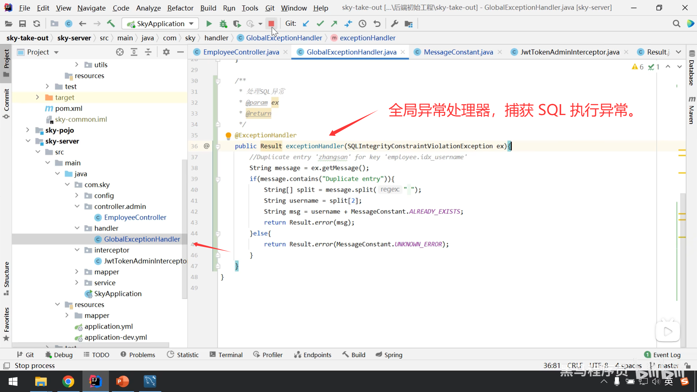Image resolution: width=697 pixels, height=392 pixels.
Task: Click the Debug bug icon in toolbar
Action: pos(223,24)
